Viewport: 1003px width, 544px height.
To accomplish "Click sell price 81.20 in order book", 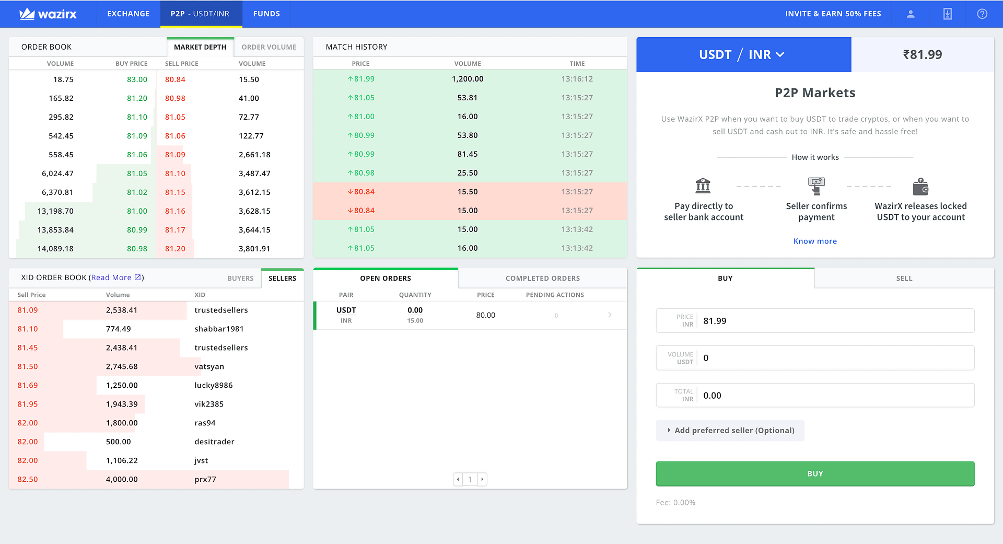I will tap(175, 249).
